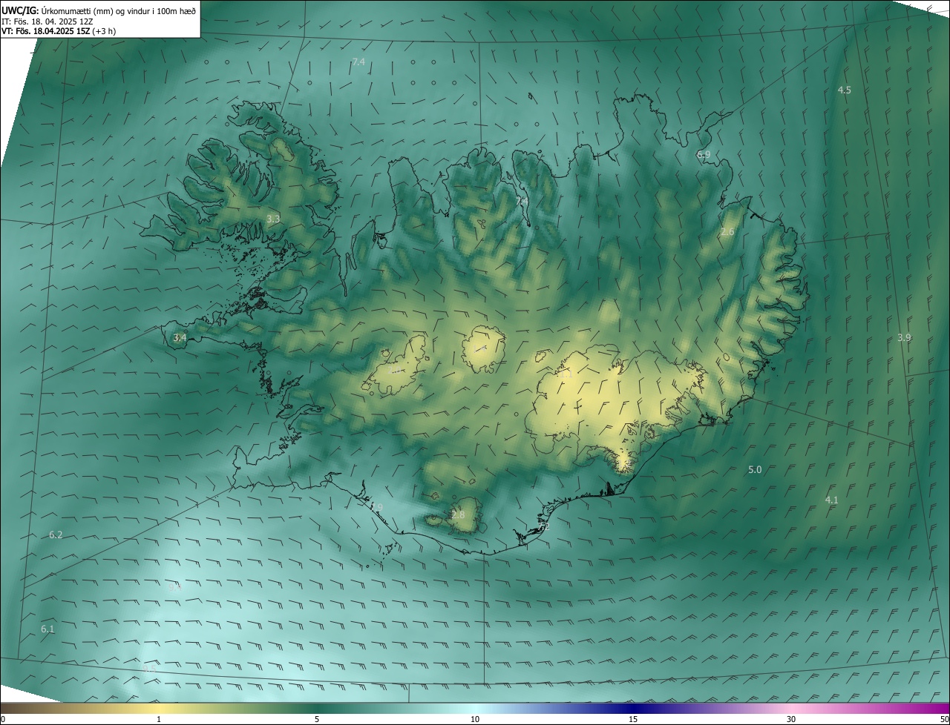Click the 1 tick label on the color scale

click(159, 719)
